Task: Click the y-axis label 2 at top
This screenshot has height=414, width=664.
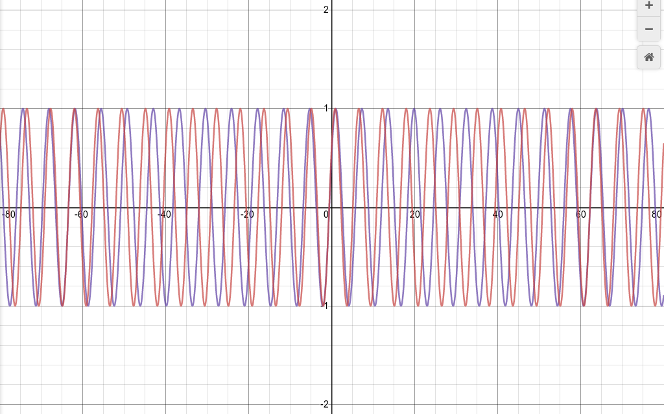Action: [x=326, y=9]
